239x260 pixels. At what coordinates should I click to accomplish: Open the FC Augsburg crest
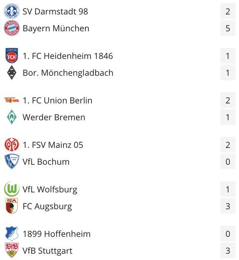(x=11, y=206)
